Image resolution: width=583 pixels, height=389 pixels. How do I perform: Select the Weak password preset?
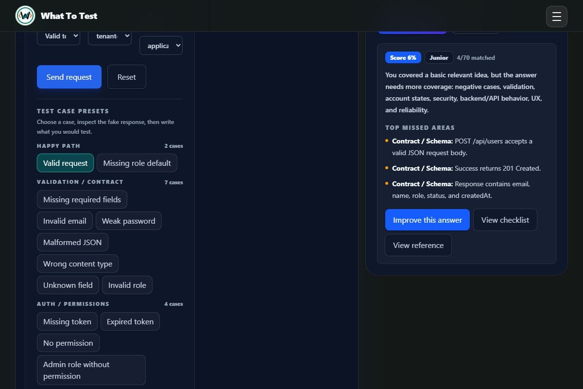129,221
